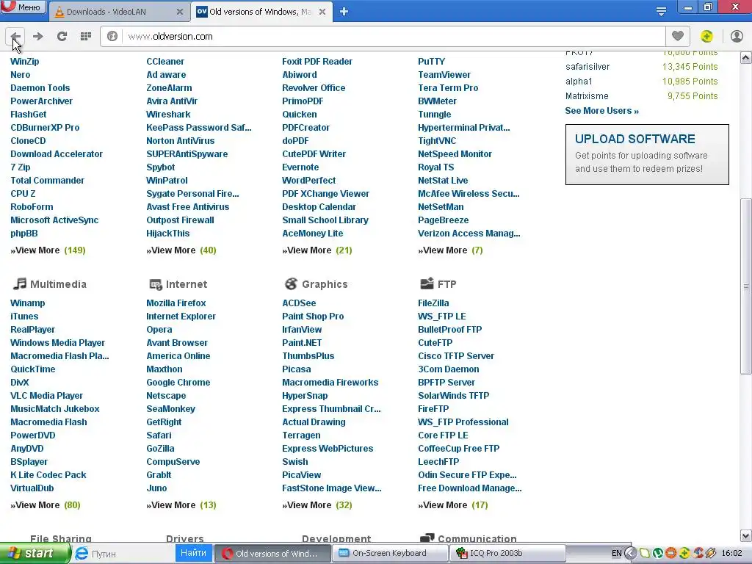View More utilities link with 149 items
This screenshot has height=564, width=752.
point(48,250)
